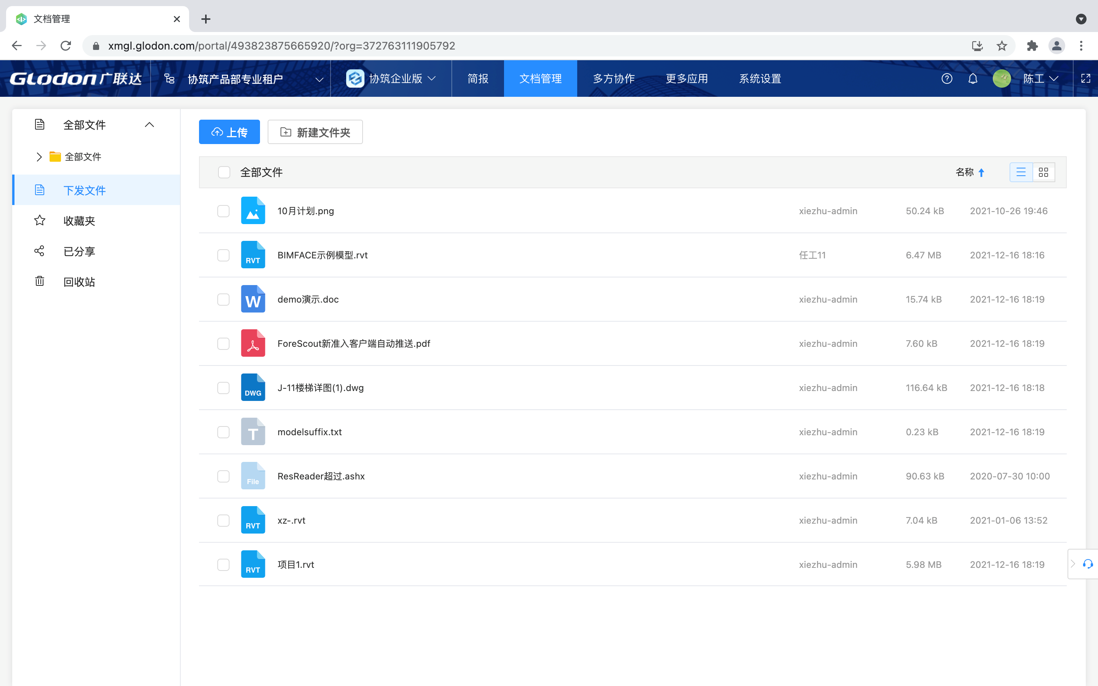Screen dimensions: 1098x686
Task: Click the 回收站 trash icon
Action: point(40,281)
